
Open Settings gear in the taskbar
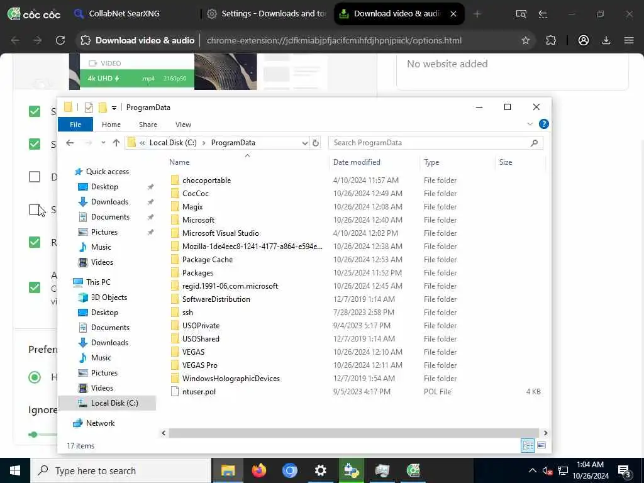(320, 470)
